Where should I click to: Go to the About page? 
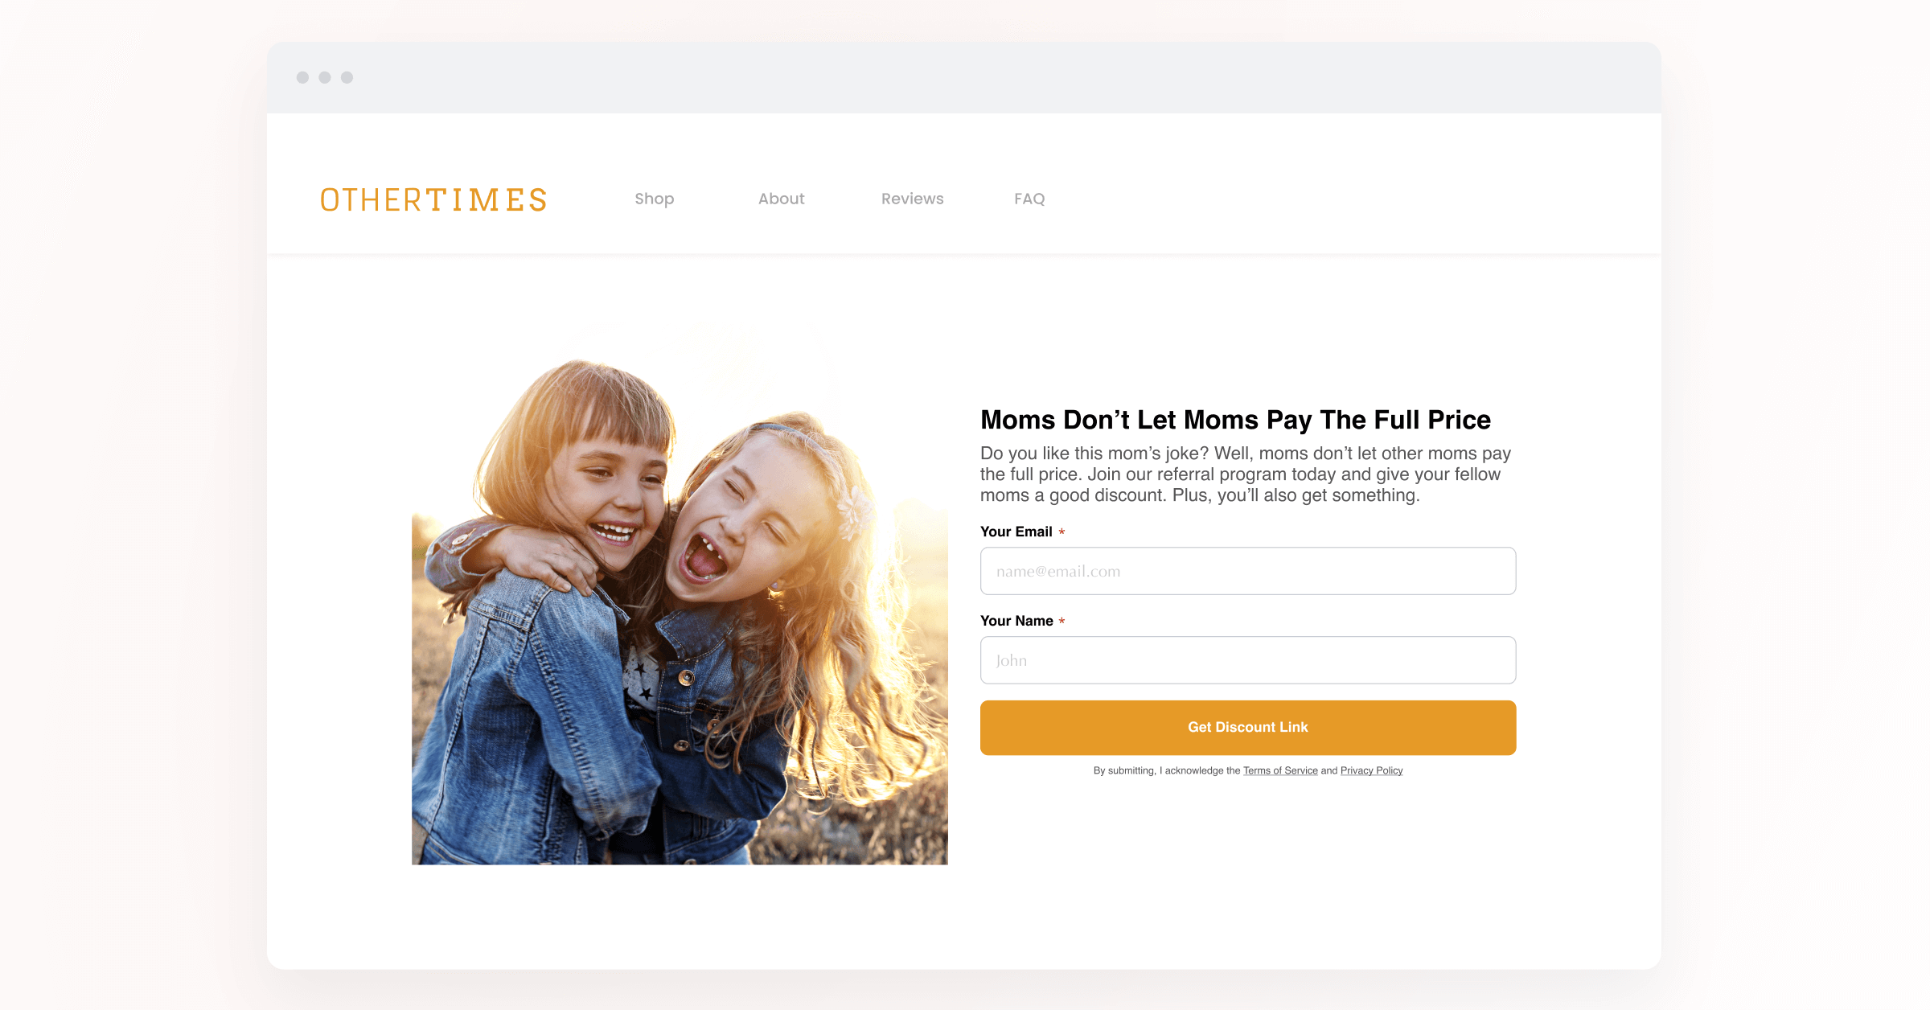782,199
